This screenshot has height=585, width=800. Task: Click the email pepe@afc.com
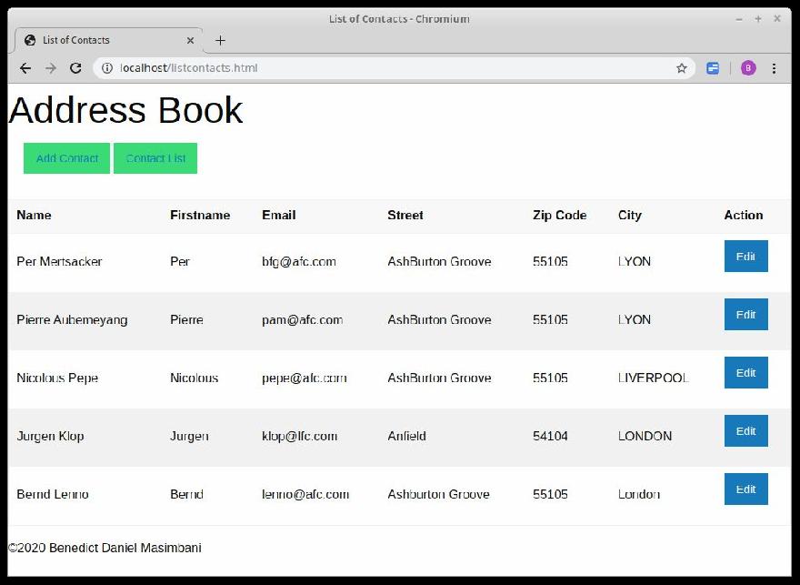(304, 378)
